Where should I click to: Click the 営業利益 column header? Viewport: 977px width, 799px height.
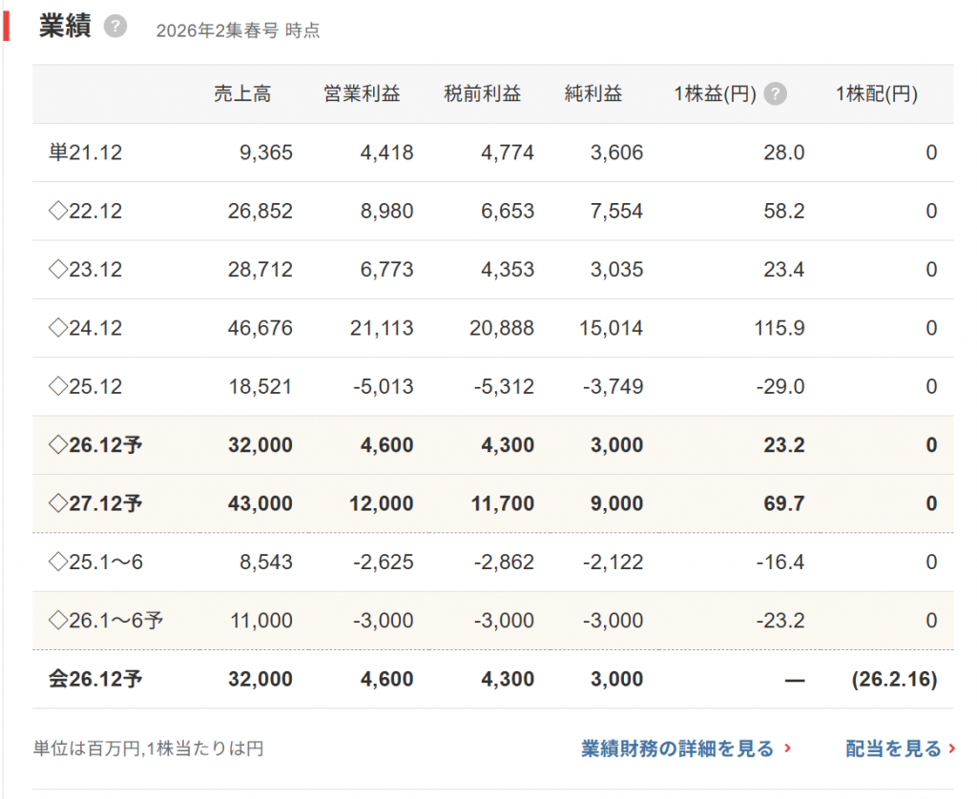(x=363, y=94)
